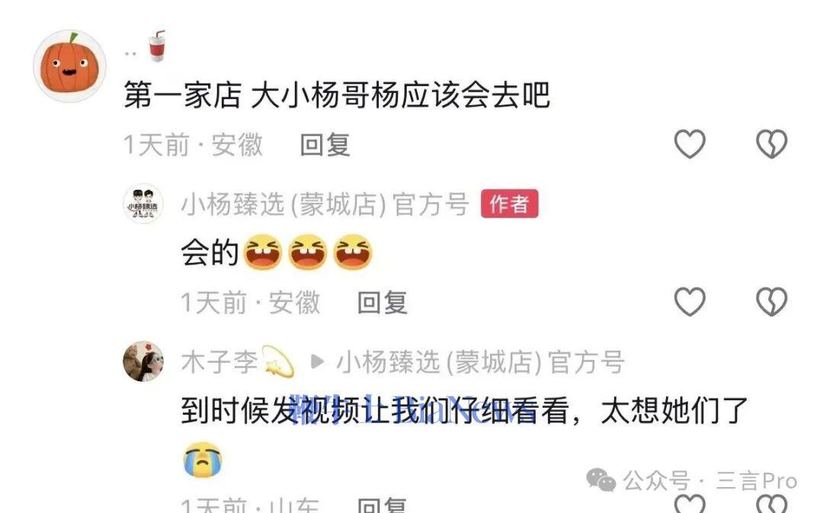Image resolution: width=823 pixels, height=513 pixels.
Task: Like the pumpkin user's top comment
Action: click(x=689, y=144)
